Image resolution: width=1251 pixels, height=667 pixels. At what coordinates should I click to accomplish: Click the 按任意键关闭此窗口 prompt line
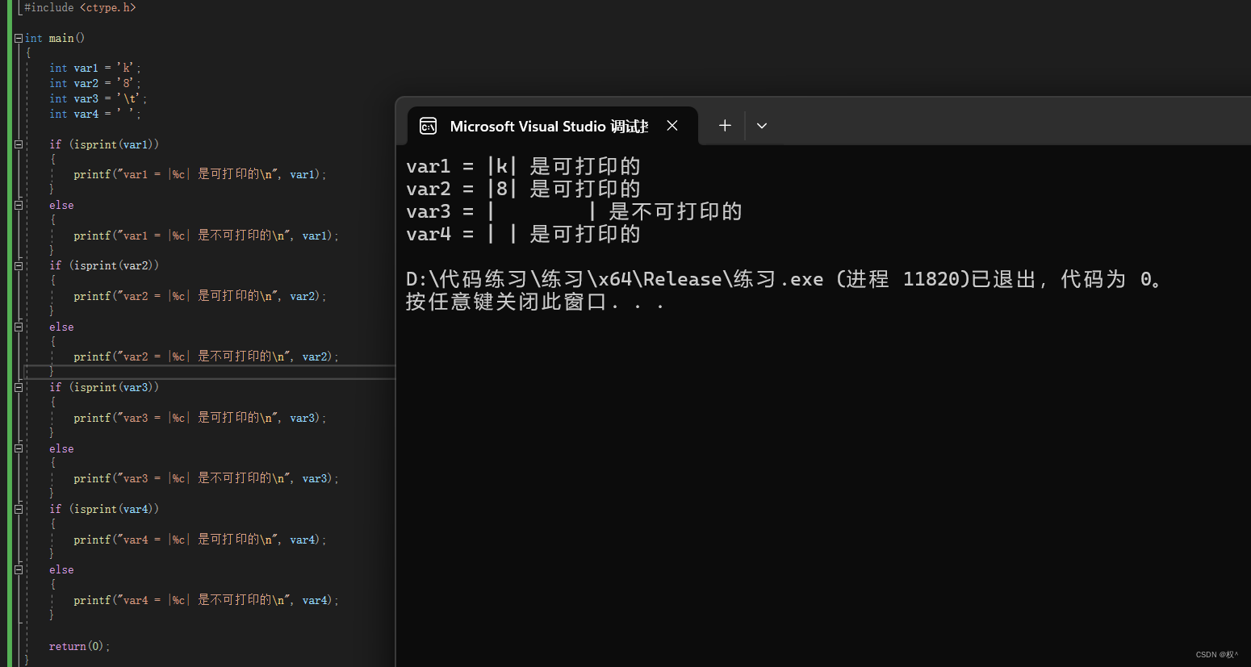click(x=535, y=302)
